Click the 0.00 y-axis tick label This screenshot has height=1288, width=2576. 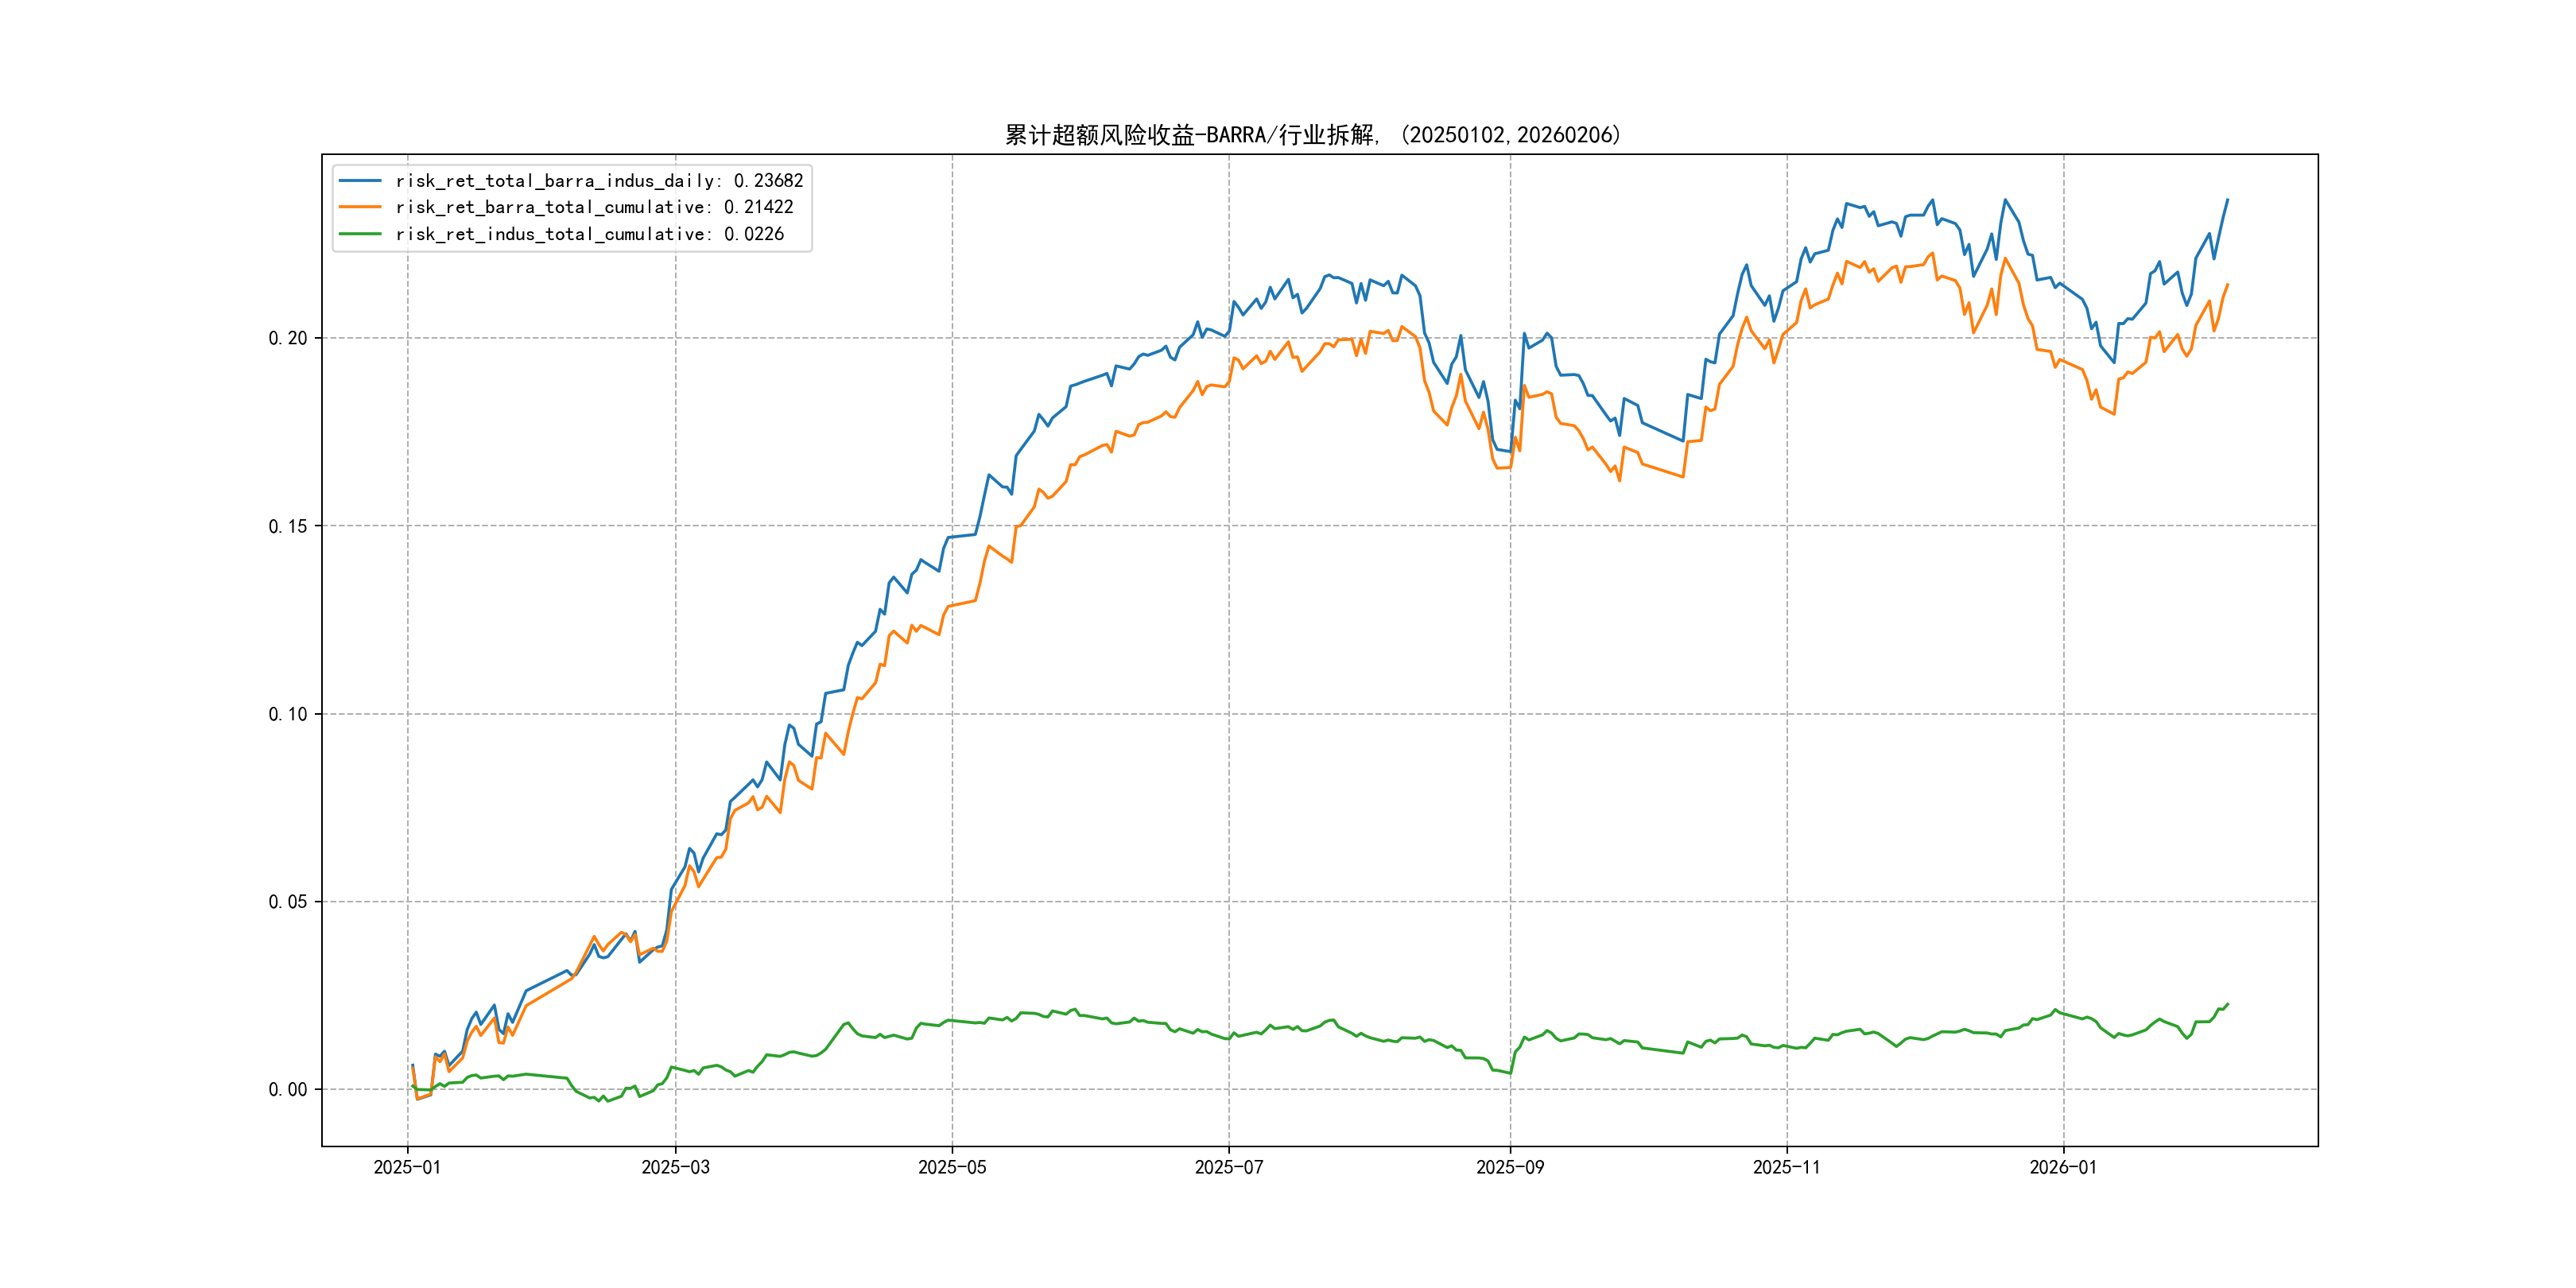pyautogui.click(x=288, y=1090)
